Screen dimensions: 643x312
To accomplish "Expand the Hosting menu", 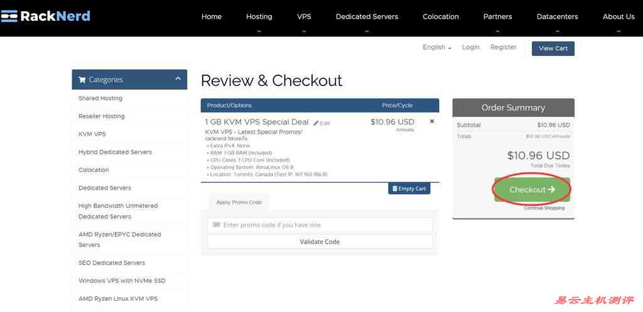I will [259, 17].
